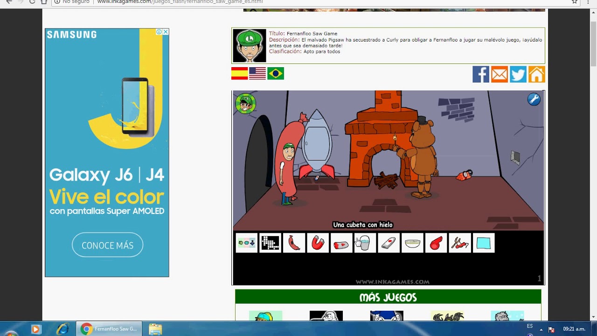This screenshot has width=597, height=336.
Task: Select the dynamite with sticks item
Action: click(x=460, y=243)
